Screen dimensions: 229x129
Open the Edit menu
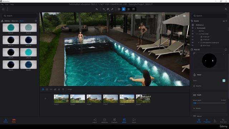click(x=7, y=4)
